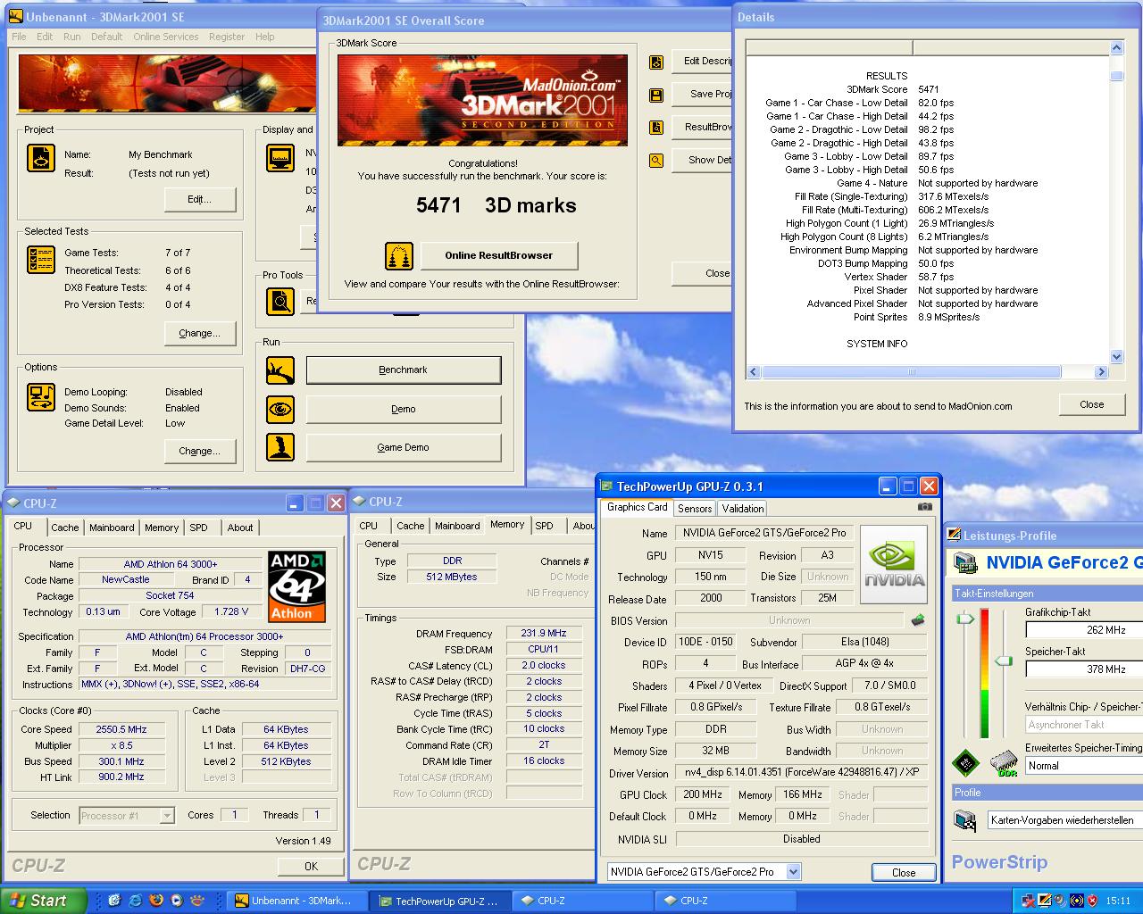Click the Benchmark run icon
Screen dimensions: 1143x914
280,370
